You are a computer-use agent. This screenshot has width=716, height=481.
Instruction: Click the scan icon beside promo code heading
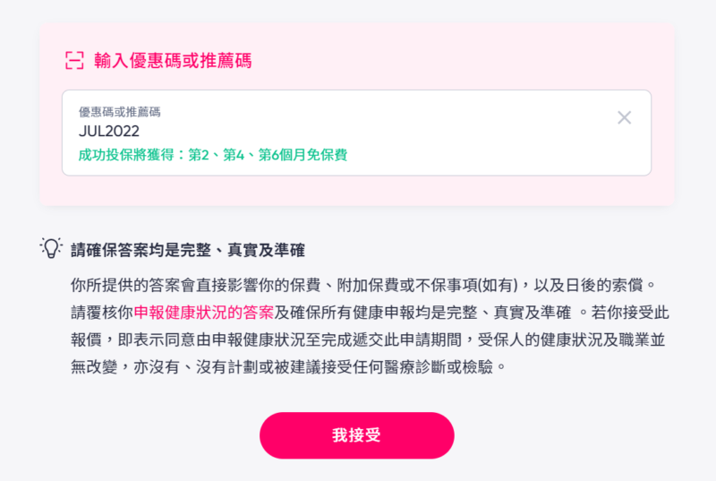(74, 61)
